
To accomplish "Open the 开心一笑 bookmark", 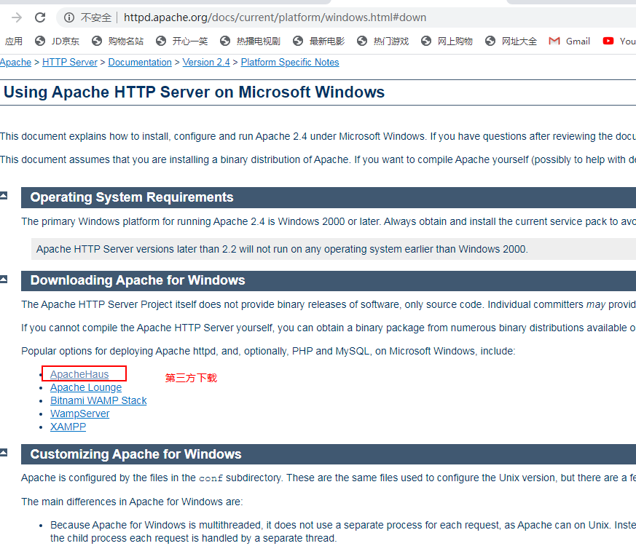I will coord(181,41).
